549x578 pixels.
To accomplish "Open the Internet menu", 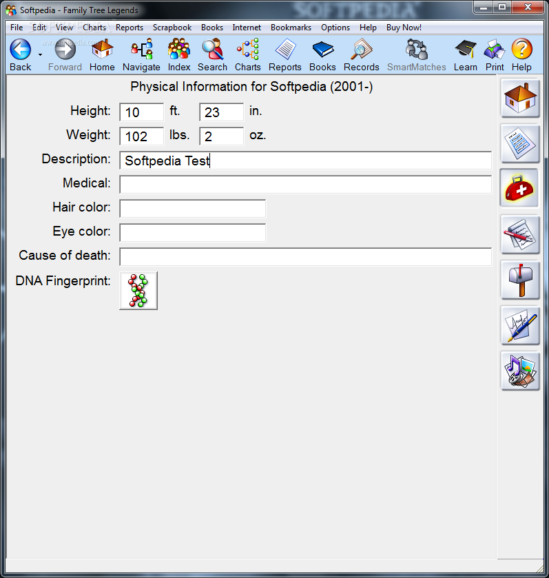I will click(247, 28).
